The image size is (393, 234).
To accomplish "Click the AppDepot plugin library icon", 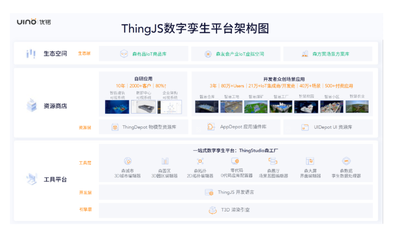I will tap(210, 127).
